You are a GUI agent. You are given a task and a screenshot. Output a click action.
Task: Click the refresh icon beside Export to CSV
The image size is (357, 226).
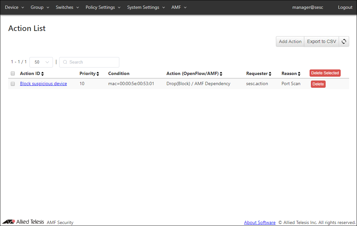pyautogui.click(x=344, y=41)
